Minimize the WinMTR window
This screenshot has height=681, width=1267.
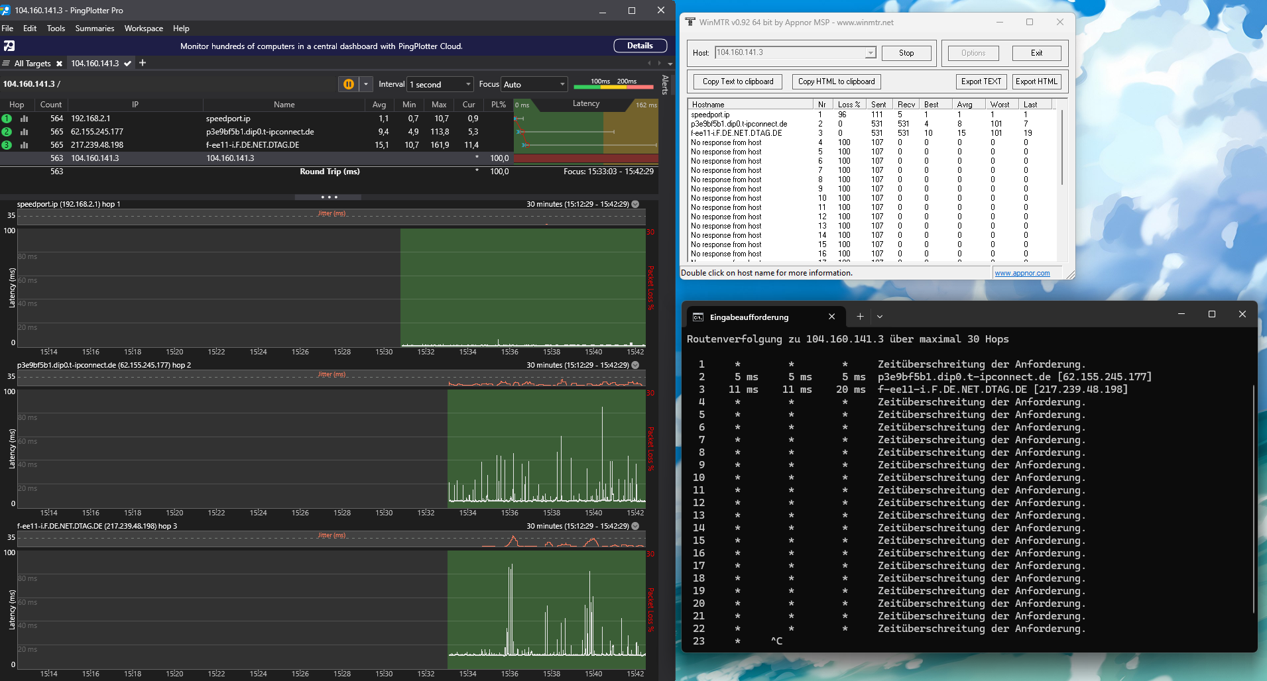click(x=999, y=22)
